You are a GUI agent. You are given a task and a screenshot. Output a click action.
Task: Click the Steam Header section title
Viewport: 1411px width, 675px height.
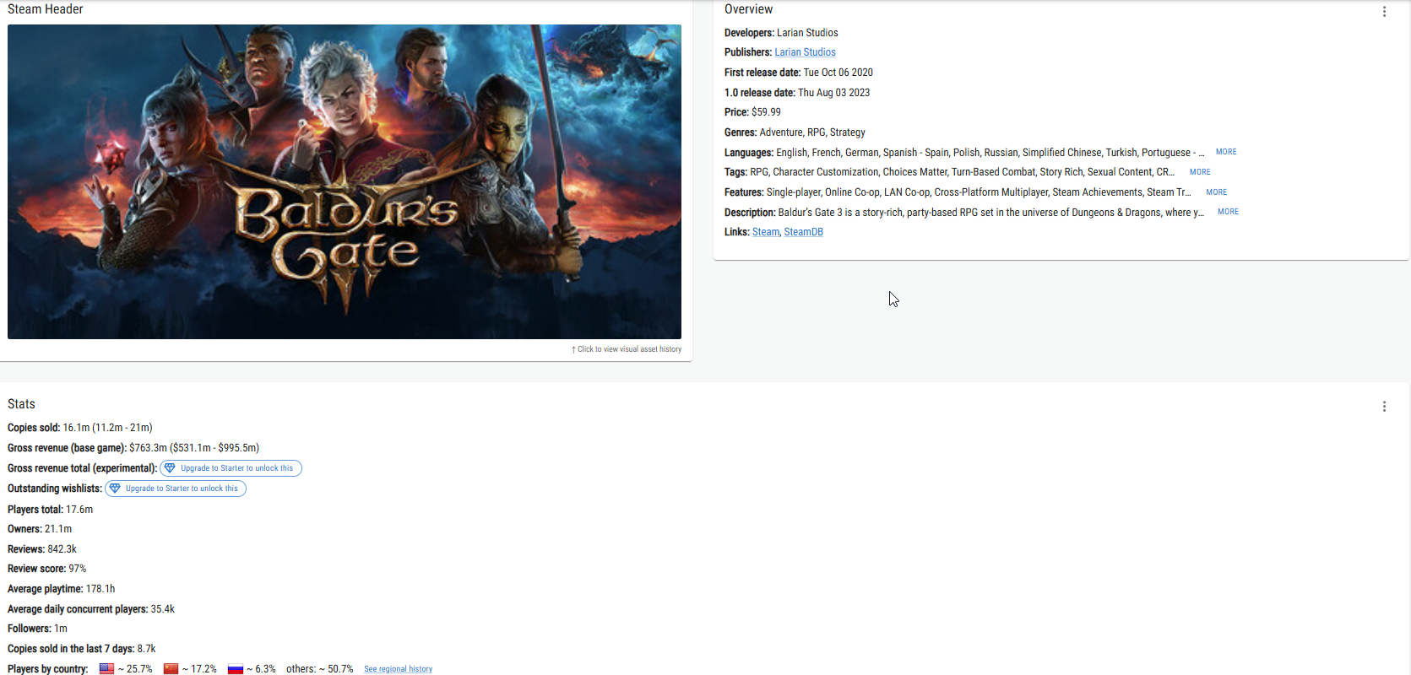tap(46, 9)
